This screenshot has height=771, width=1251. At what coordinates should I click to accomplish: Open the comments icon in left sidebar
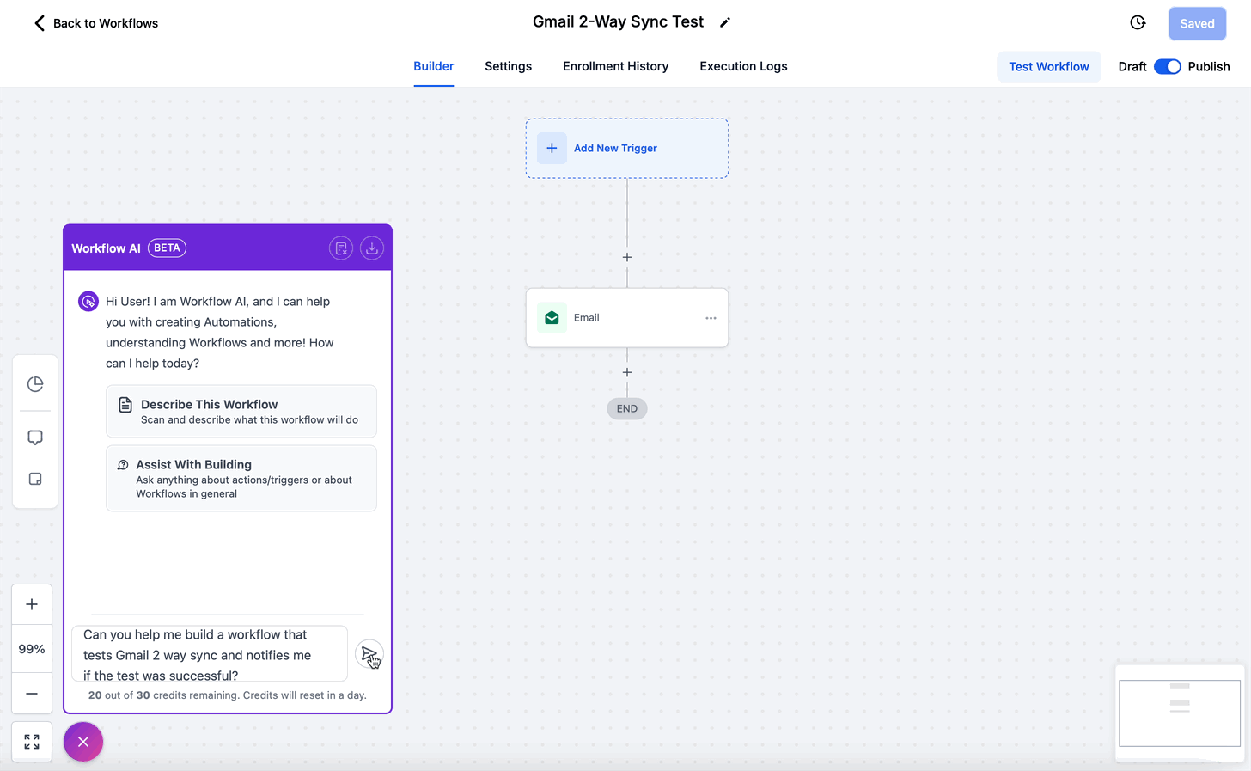(x=35, y=438)
